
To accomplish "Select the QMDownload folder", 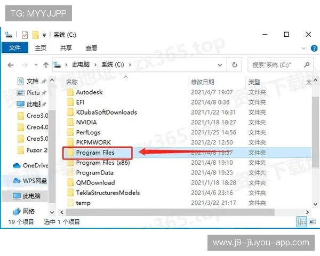I will pos(95,183).
